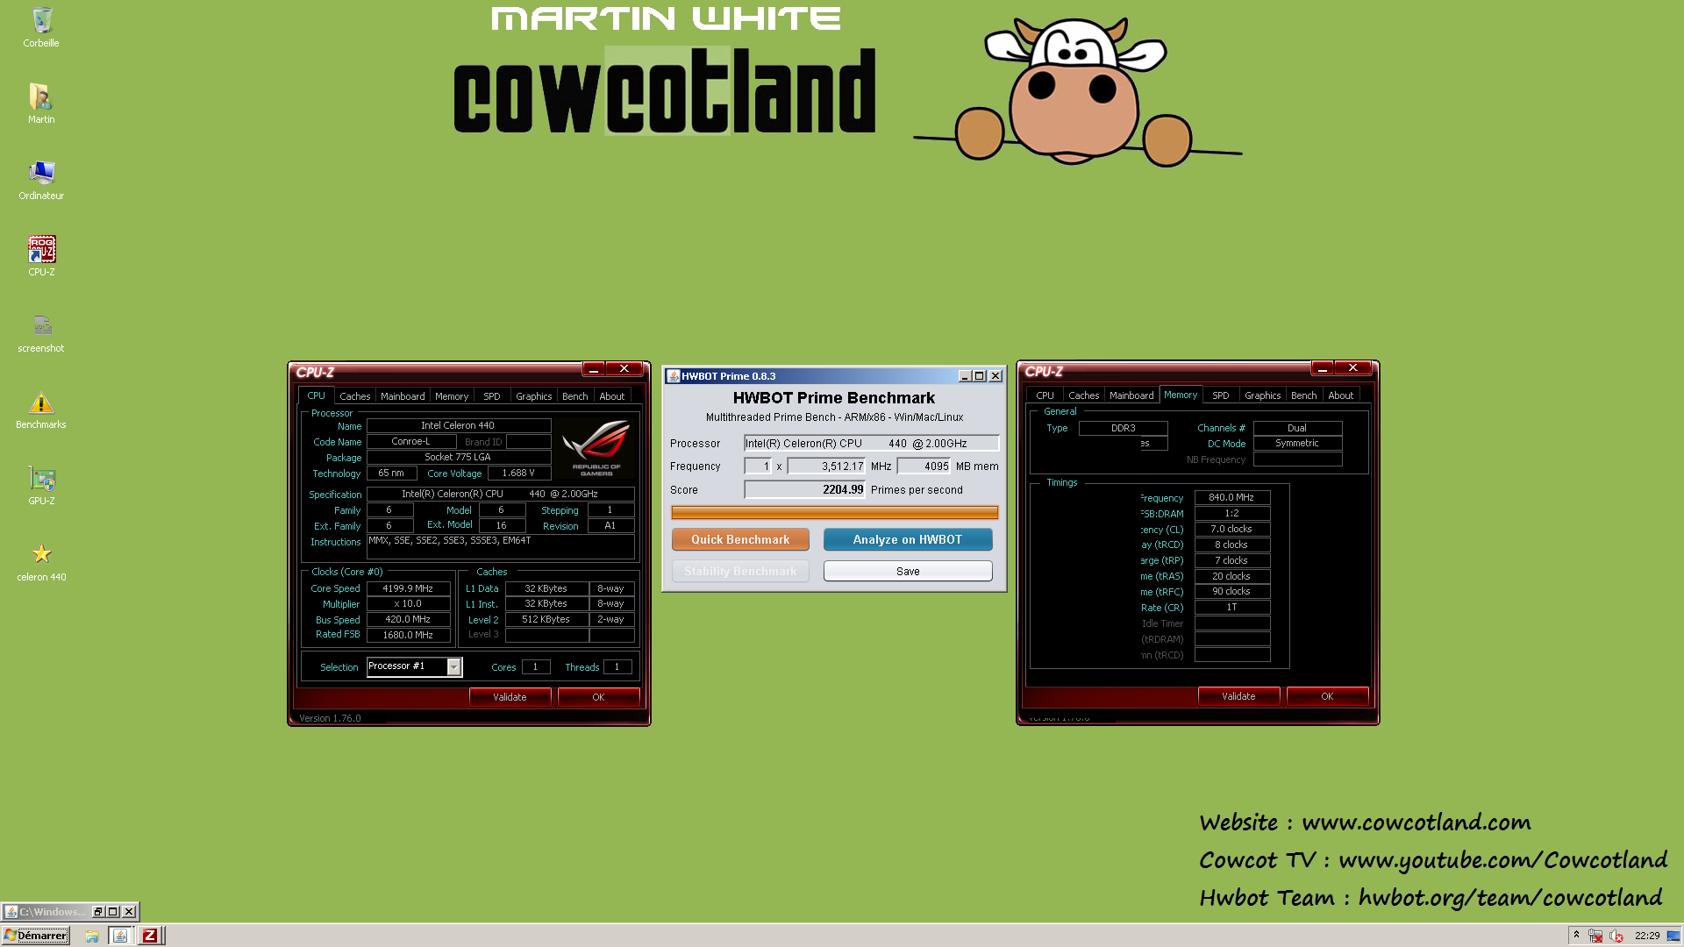Click the muted volume tray icon
Viewport: 1684px width, 947px height.
tap(1616, 936)
